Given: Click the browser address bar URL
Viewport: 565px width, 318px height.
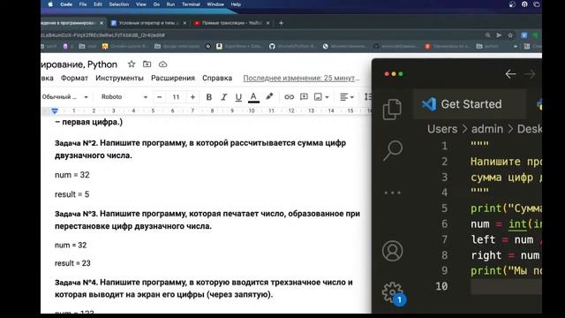Looking at the screenshot, I should pyautogui.click(x=102, y=35).
